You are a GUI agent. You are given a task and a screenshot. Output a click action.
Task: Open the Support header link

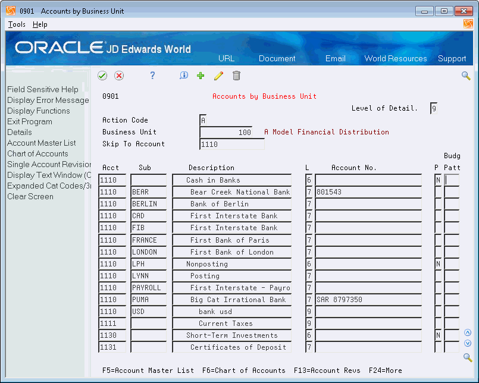[452, 58]
